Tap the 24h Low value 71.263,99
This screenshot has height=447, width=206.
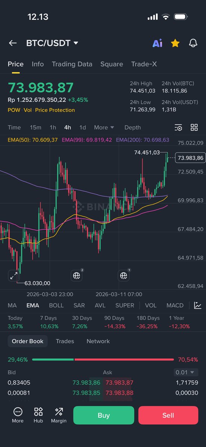click(142, 110)
